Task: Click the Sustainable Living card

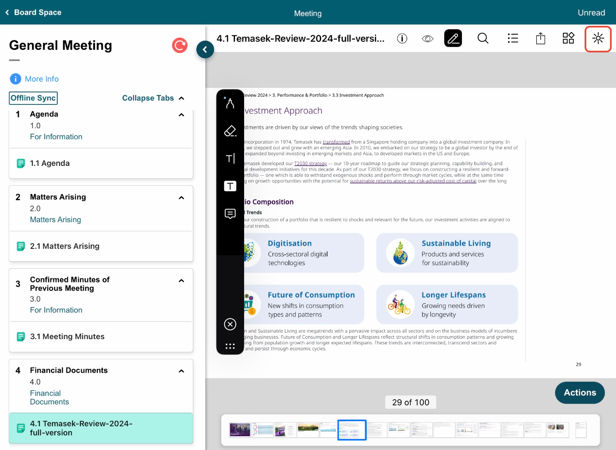Action: 447,253
